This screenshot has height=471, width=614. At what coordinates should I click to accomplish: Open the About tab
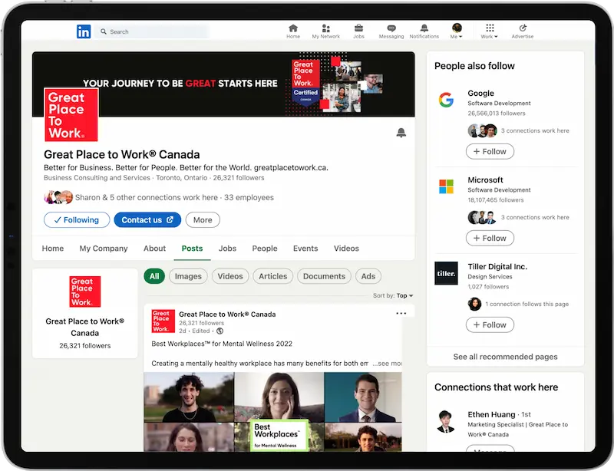tap(155, 249)
